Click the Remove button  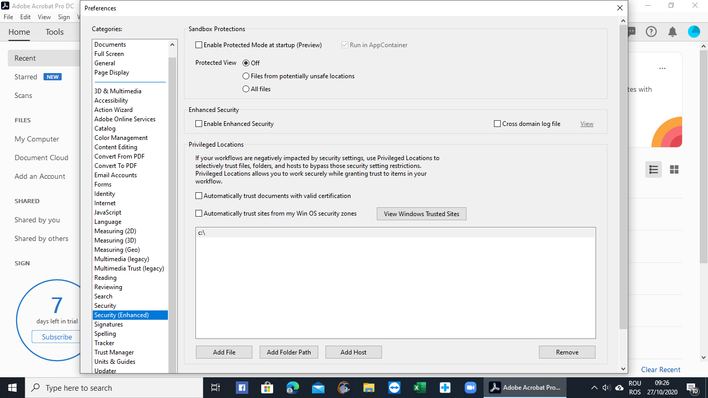567,352
